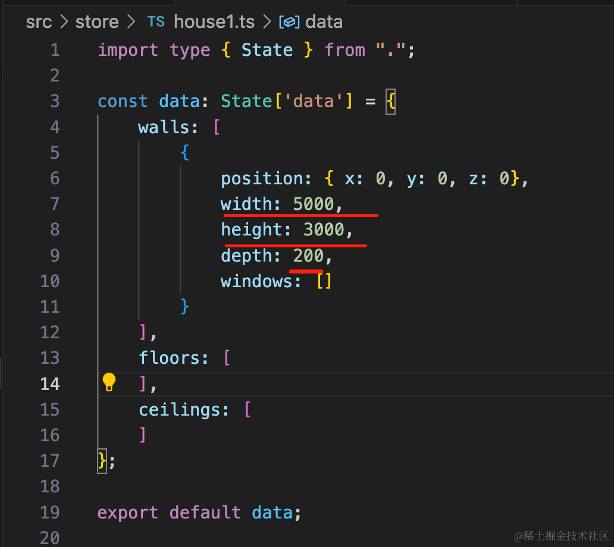The height and width of the screenshot is (547, 614).
Task: Click line number 14 in the gutter
Action: (x=50, y=383)
